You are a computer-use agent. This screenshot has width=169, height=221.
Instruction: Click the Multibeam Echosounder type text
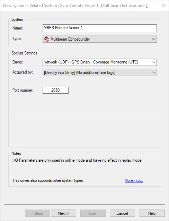coord(70,39)
